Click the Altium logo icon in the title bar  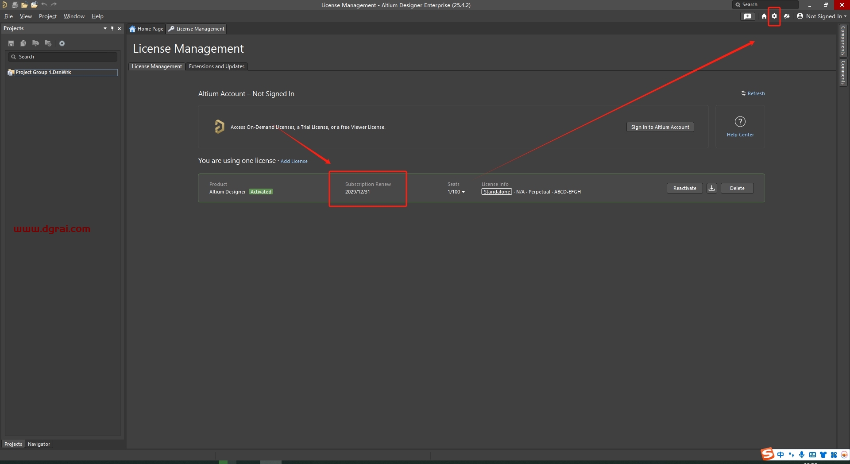[x=4, y=5]
